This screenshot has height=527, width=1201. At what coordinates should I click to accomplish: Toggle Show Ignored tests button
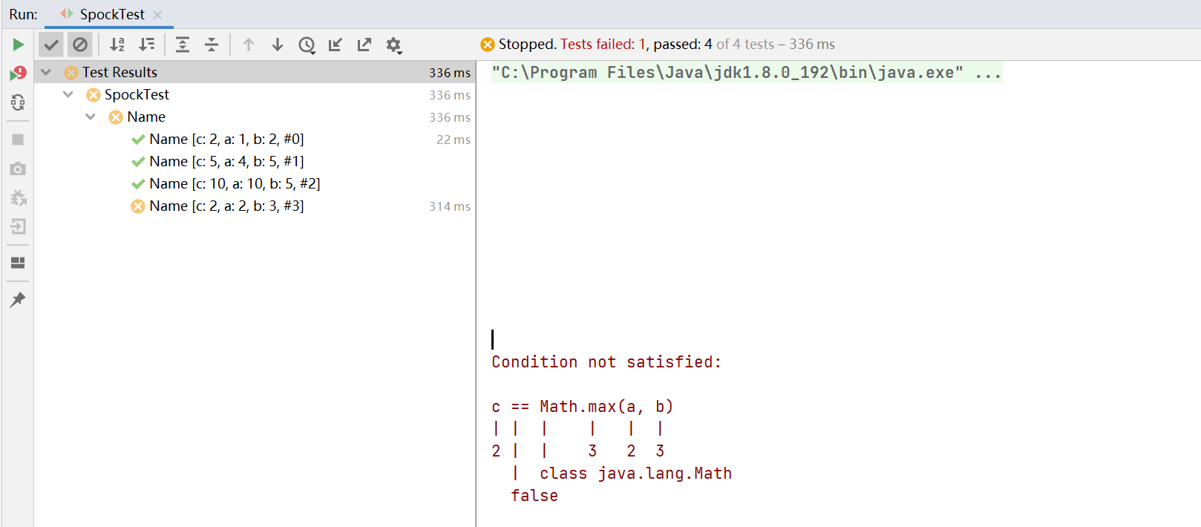coord(80,45)
